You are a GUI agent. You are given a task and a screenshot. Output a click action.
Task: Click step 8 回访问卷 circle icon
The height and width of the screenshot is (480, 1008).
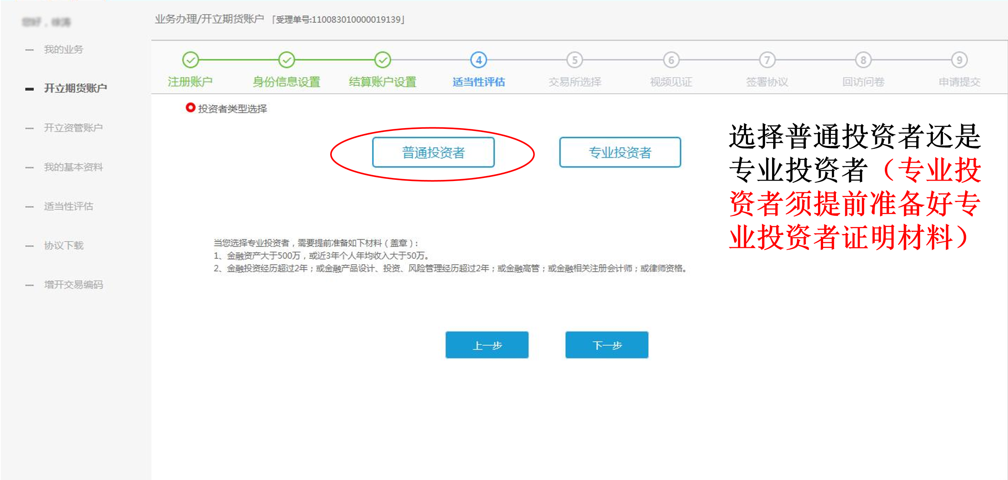click(863, 60)
